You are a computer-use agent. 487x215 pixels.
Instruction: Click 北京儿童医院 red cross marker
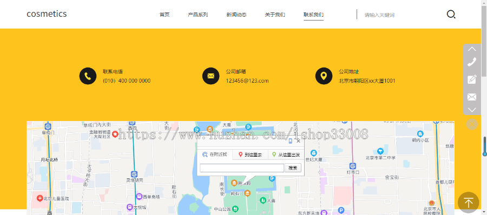coord(40,198)
